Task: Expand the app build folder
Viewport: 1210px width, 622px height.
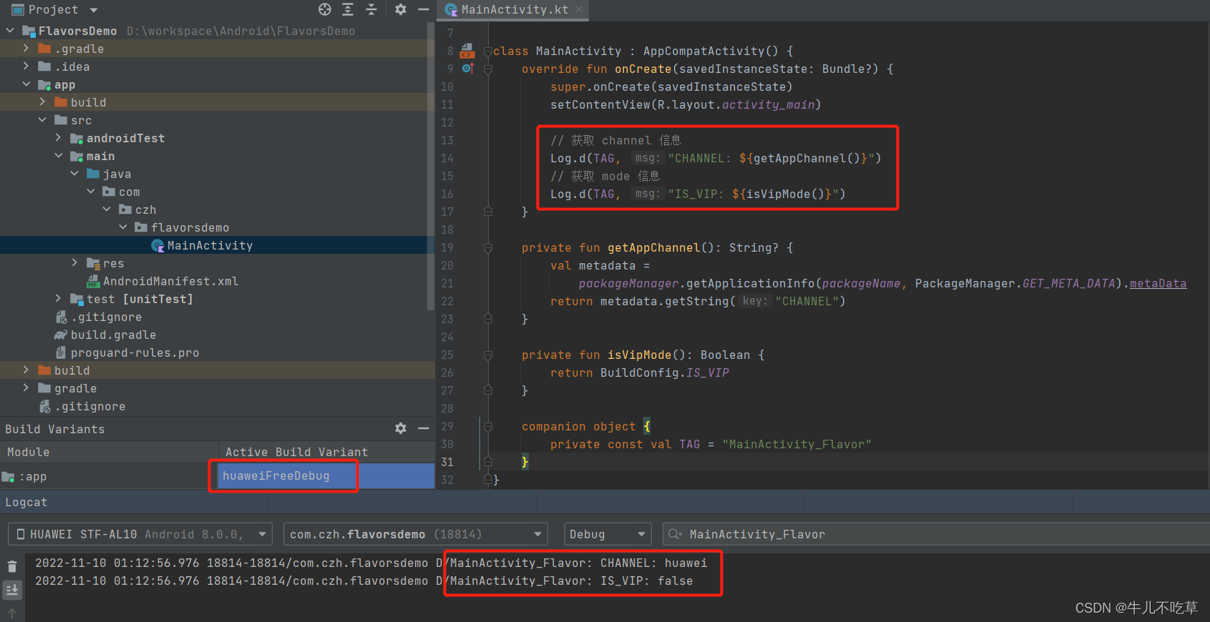Action: (x=43, y=102)
